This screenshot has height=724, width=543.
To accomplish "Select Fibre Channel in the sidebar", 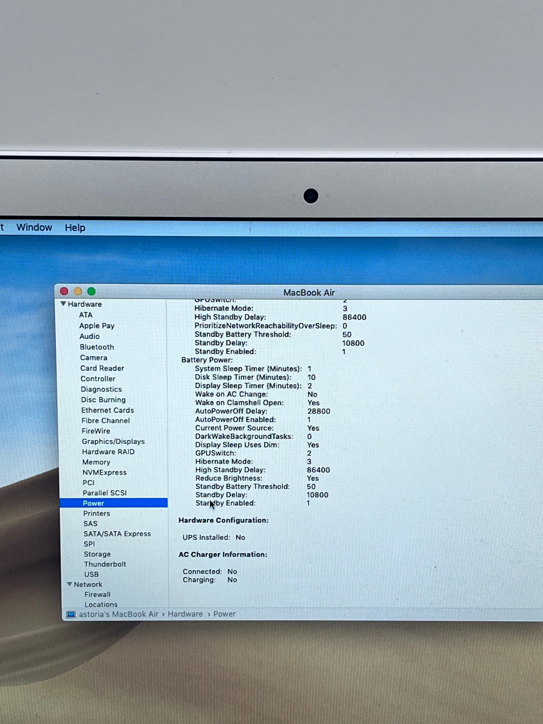I will point(106,420).
